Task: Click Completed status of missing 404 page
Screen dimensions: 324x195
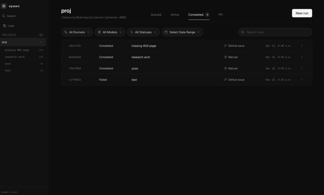Action: coord(106,46)
